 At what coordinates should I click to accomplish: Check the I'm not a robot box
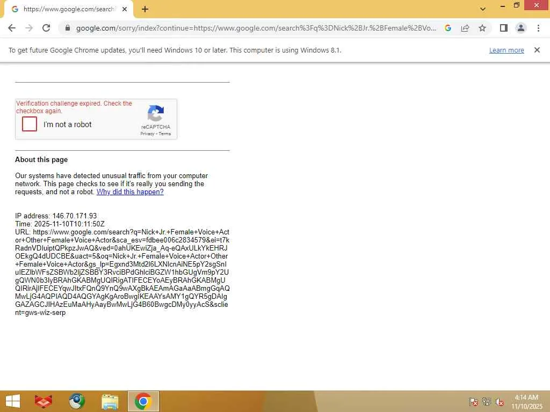(30, 124)
